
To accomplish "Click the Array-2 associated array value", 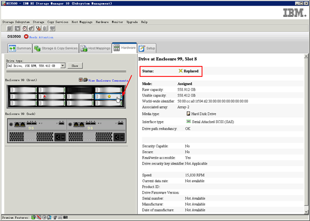I will (183, 107).
